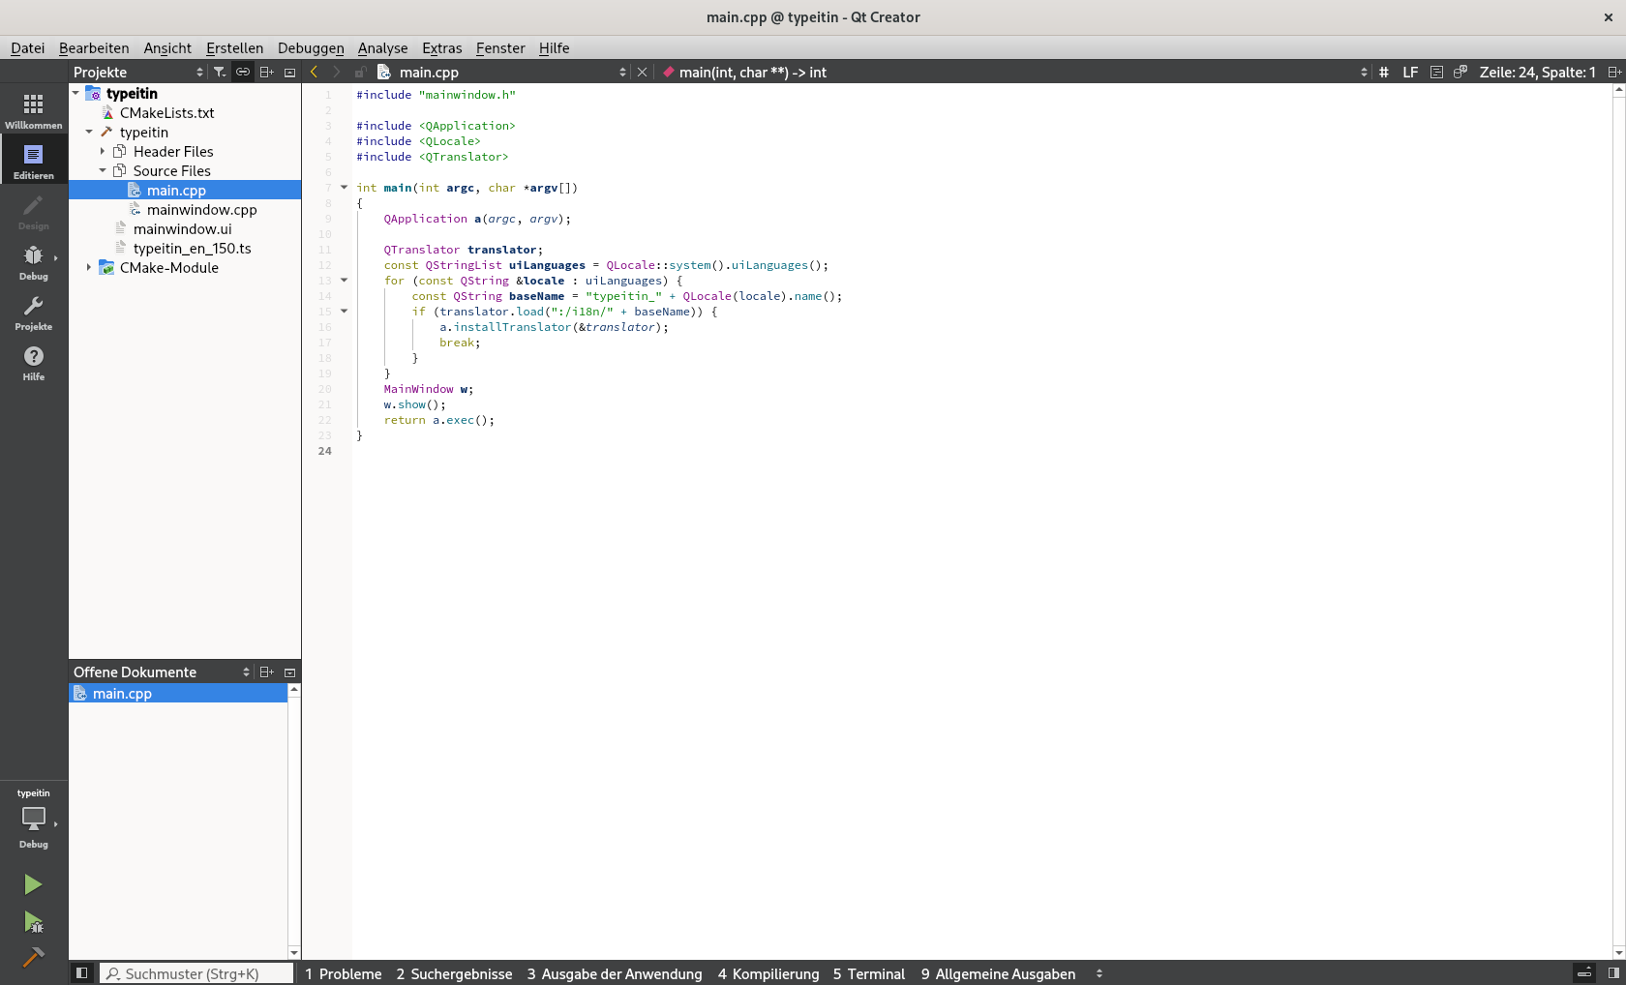Open the Projekte mode with wrench icon

coord(34,311)
